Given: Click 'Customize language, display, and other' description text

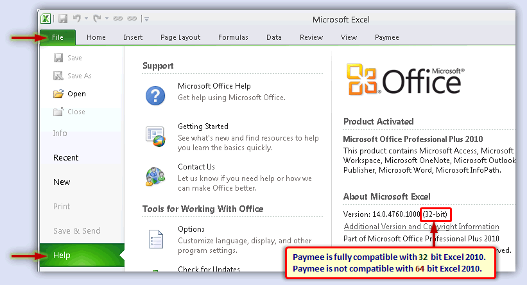Looking at the screenshot, I should (245, 241).
